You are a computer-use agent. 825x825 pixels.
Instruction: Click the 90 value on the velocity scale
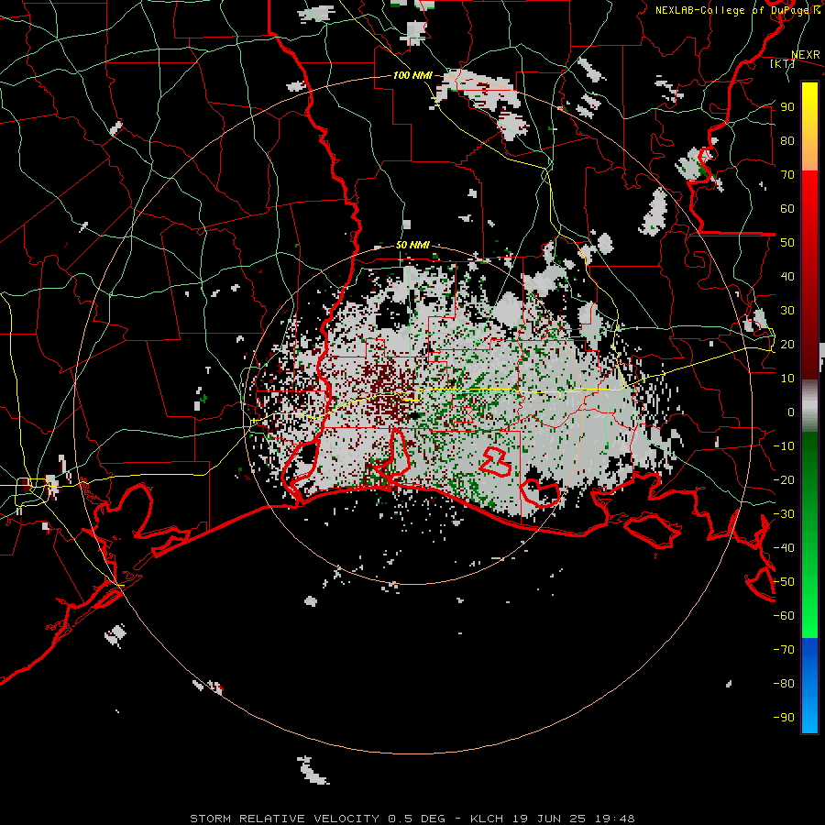click(x=787, y=107)
